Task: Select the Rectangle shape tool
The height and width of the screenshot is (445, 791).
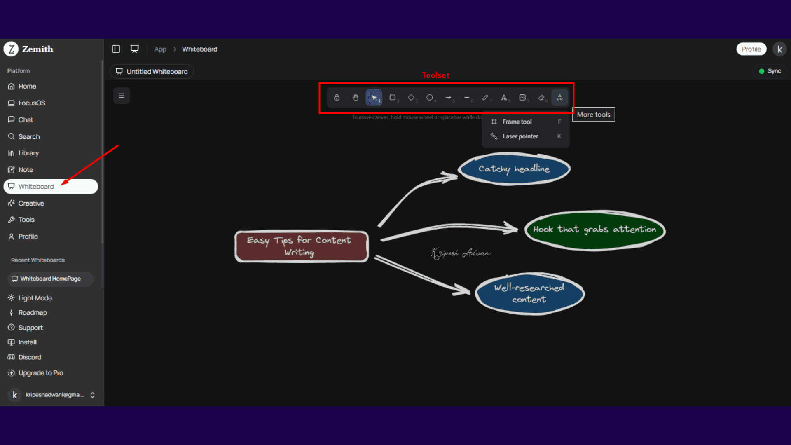Action: (x=392, y=98)
